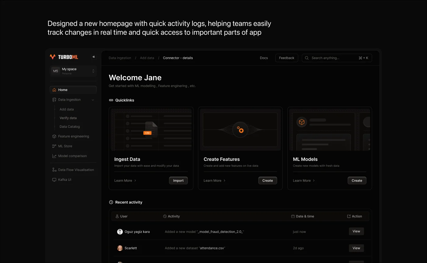The width and height of the screenshot is (427, 263).
Task: Click the Quicklinks link icon
Action: coord(111,100)
